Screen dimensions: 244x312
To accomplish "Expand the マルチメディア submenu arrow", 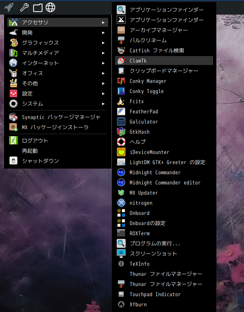I will 103,53.
